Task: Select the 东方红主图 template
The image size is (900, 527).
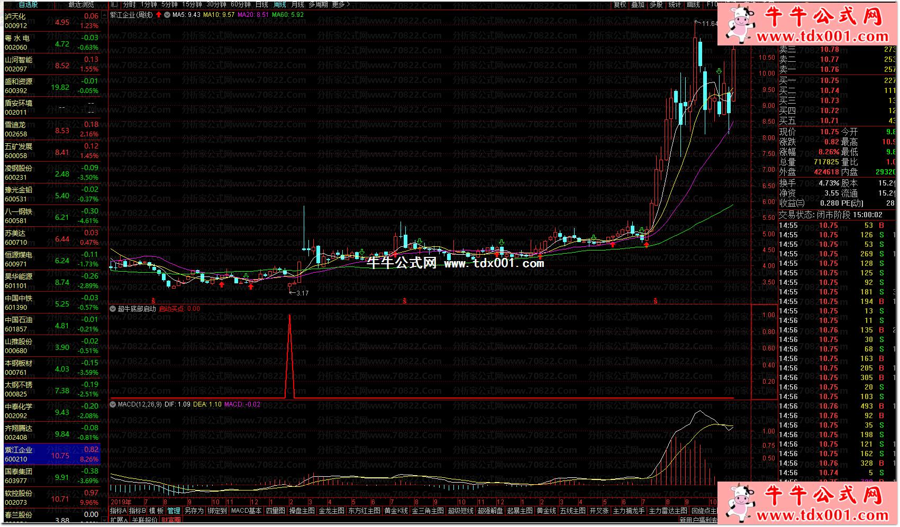Action: pos(364,511)
